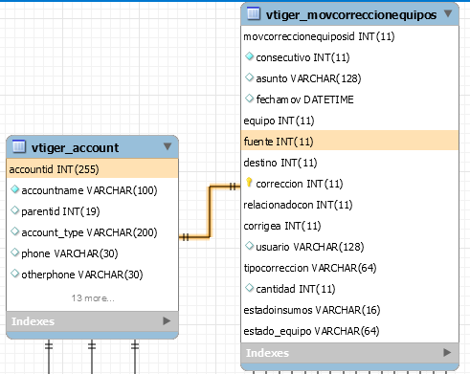470x374 pixels.
Task: Collapse the vtiger_account table columns
Action: click(x=168, y=146)
